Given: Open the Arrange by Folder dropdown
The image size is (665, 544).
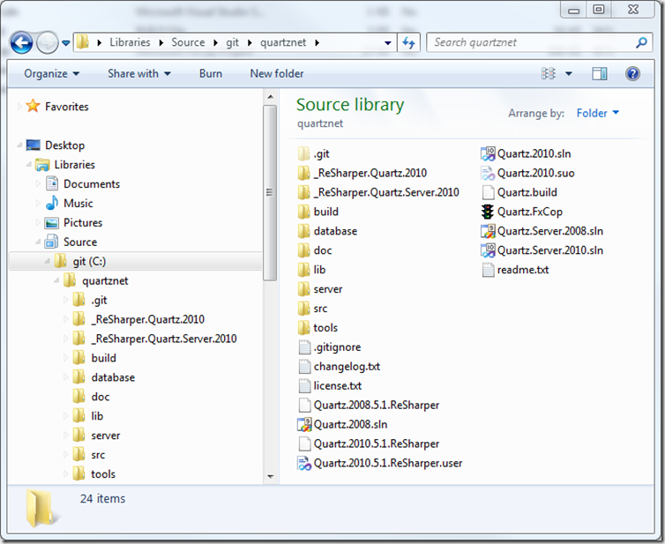Looking at the screenshot, I should click(598, 113).
